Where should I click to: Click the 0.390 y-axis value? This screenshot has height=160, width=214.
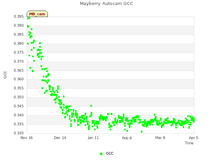click(x=19, y=25)
